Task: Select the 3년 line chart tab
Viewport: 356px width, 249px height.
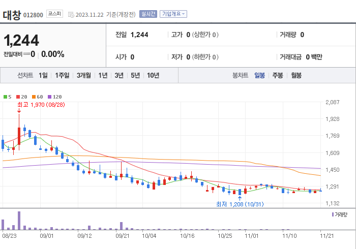Action: coord(119,75)
